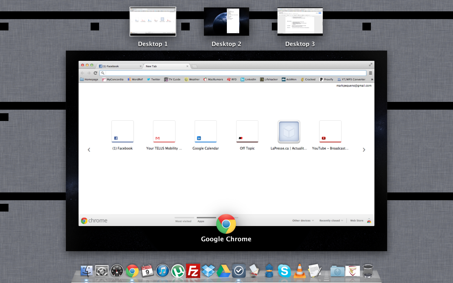Switch to the Desktop 2 thumbnail
This screenshot has width=453, height=283.
coord(226,22)
